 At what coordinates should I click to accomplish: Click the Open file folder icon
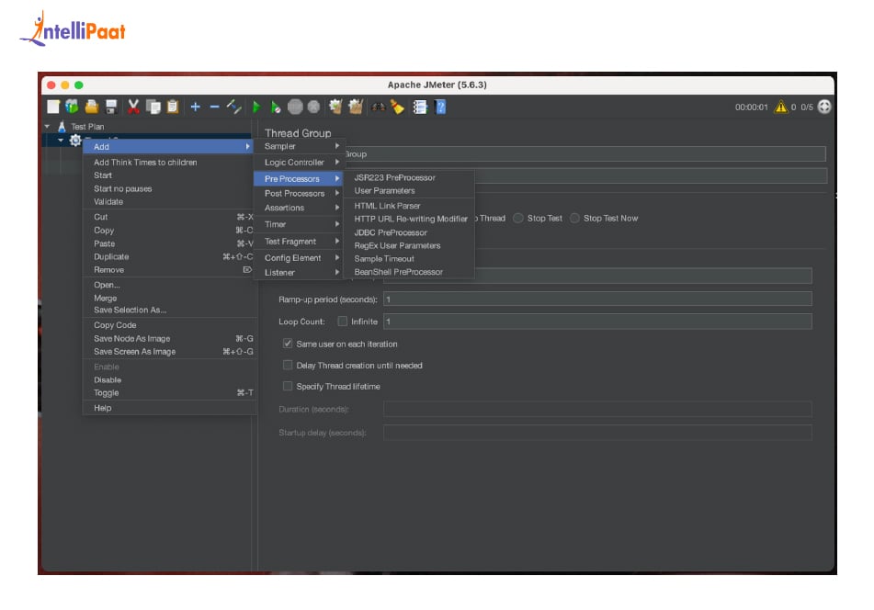91,107
